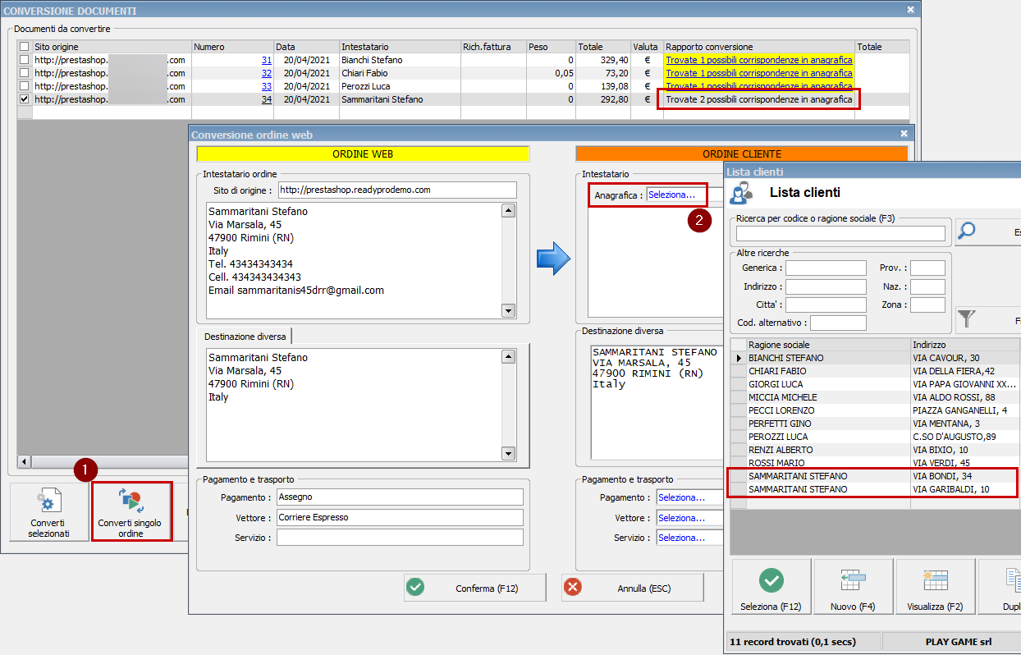Click Pagamento field containing Assegno

pos(400,497)
